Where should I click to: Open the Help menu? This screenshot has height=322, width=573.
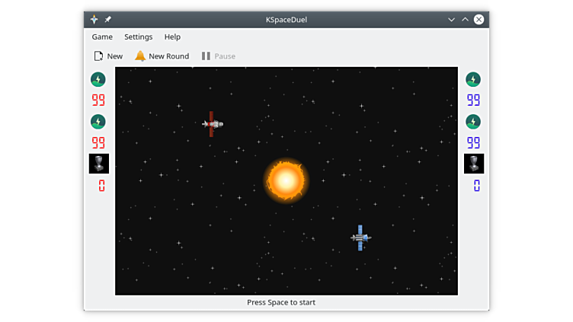tap(172, 37)
